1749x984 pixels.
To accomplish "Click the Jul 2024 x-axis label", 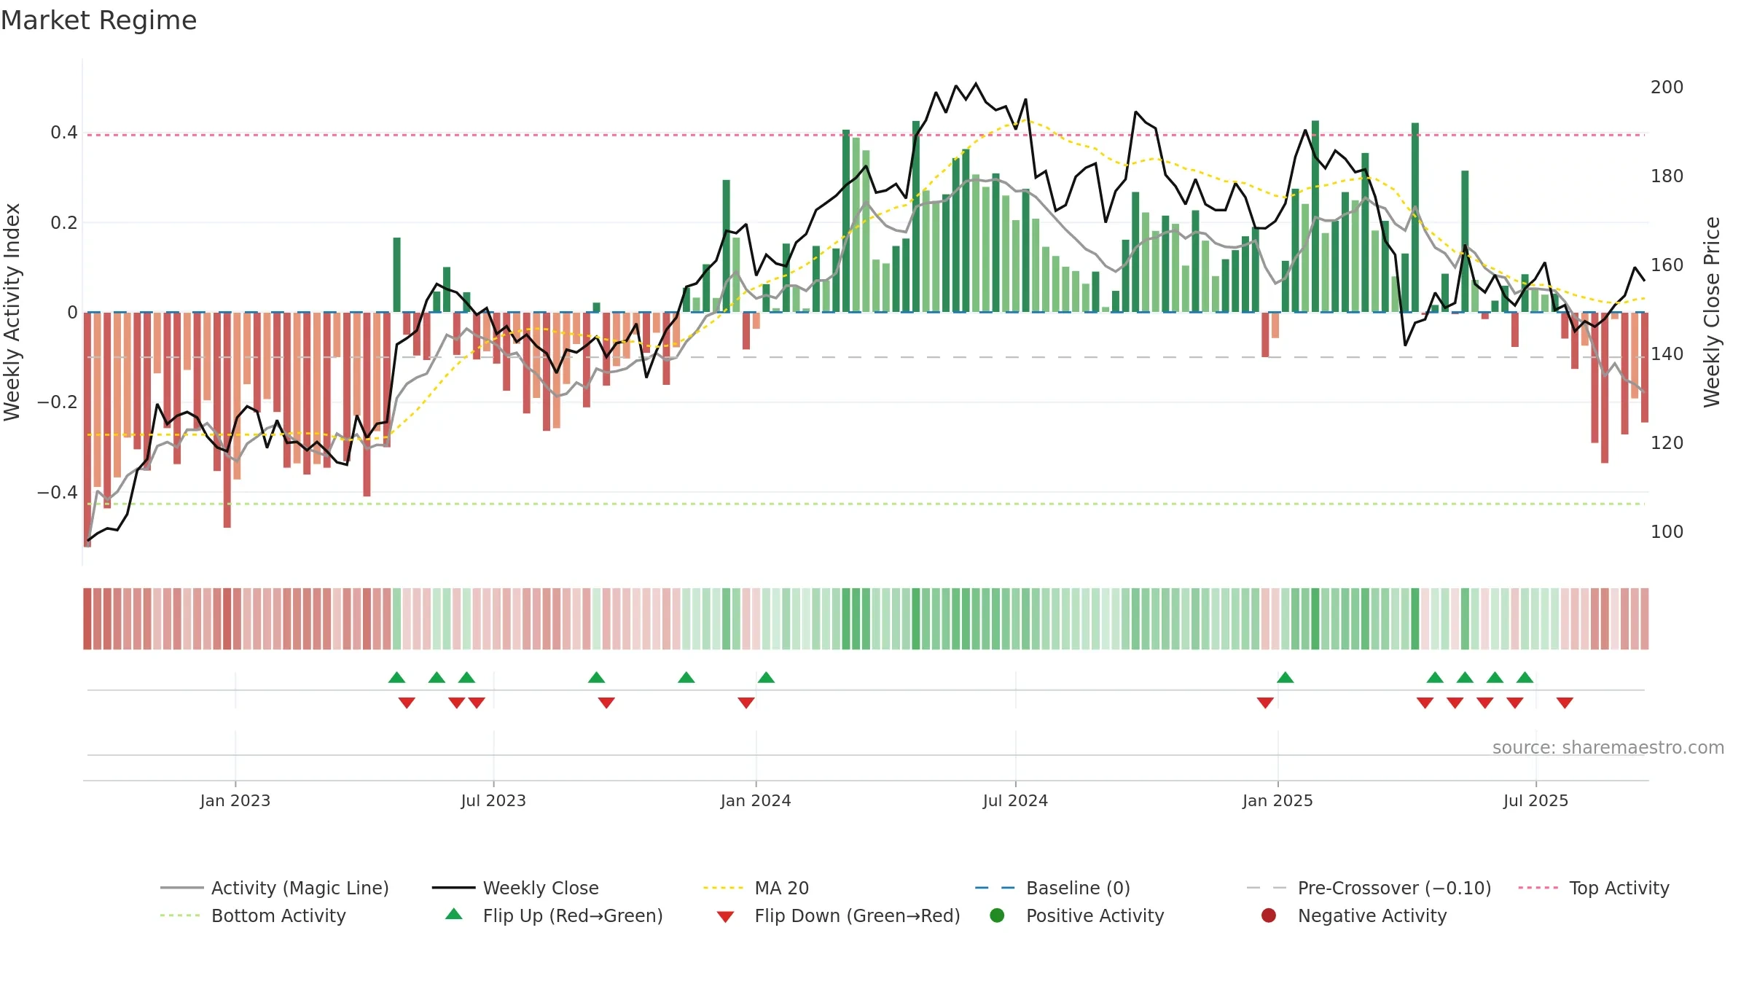I will pyautogui.click(x=1015, y=800).
